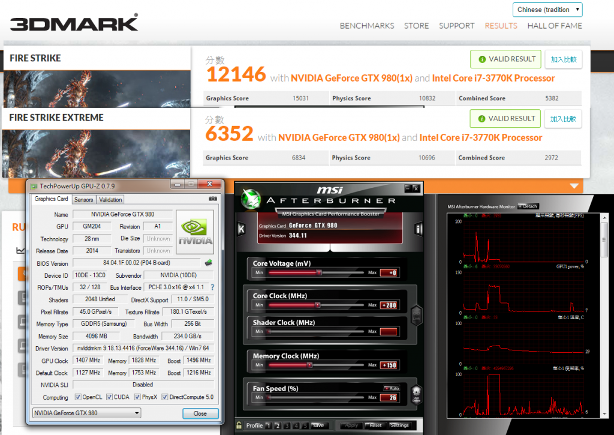Select Afterburner profile slot 2
The height and width of the screenshot is (435, 614).
277,425
